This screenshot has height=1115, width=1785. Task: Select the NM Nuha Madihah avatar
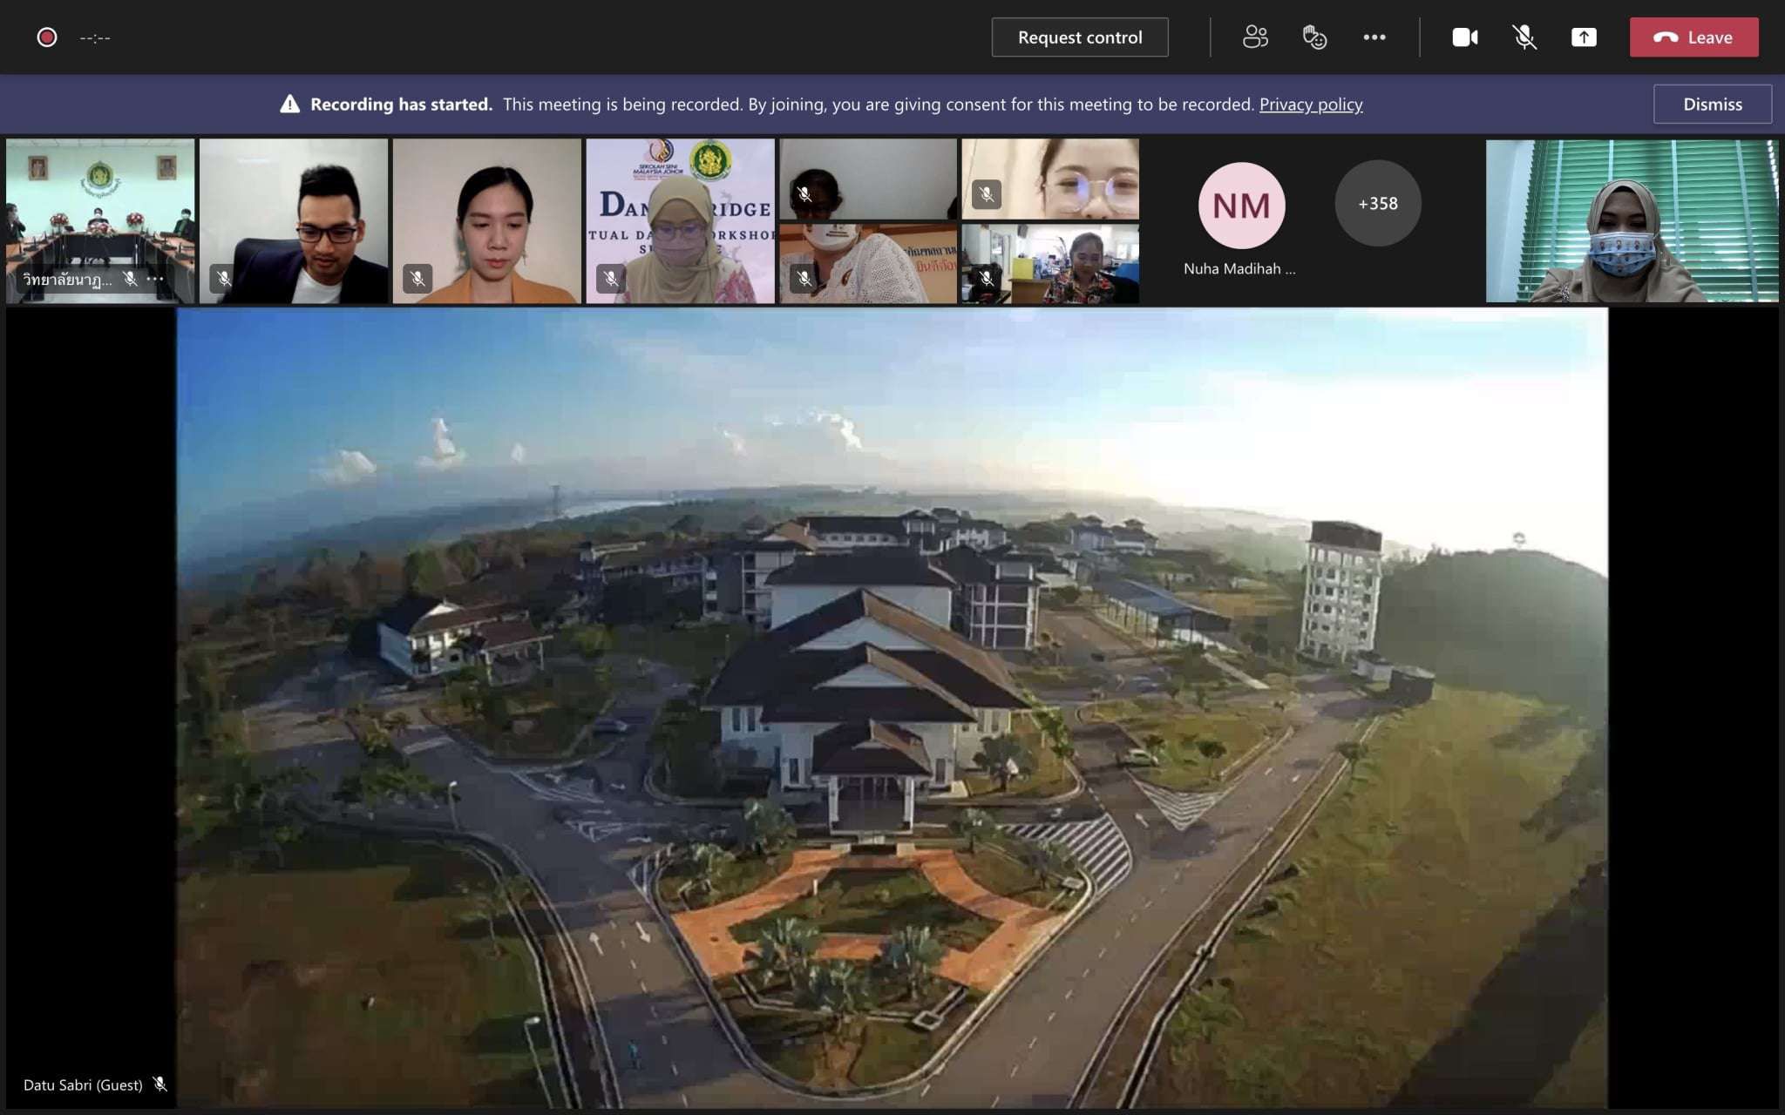click(1241, 206)
